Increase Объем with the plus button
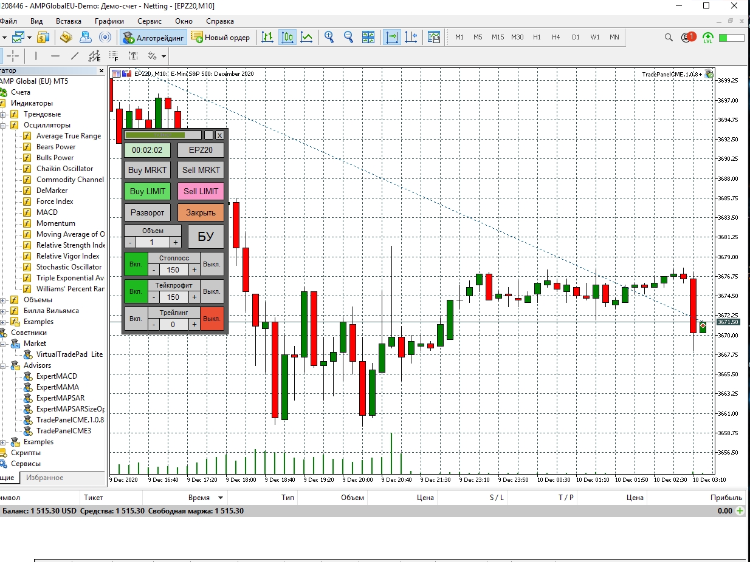Screen dimensions: 750x562 [175, 242]
